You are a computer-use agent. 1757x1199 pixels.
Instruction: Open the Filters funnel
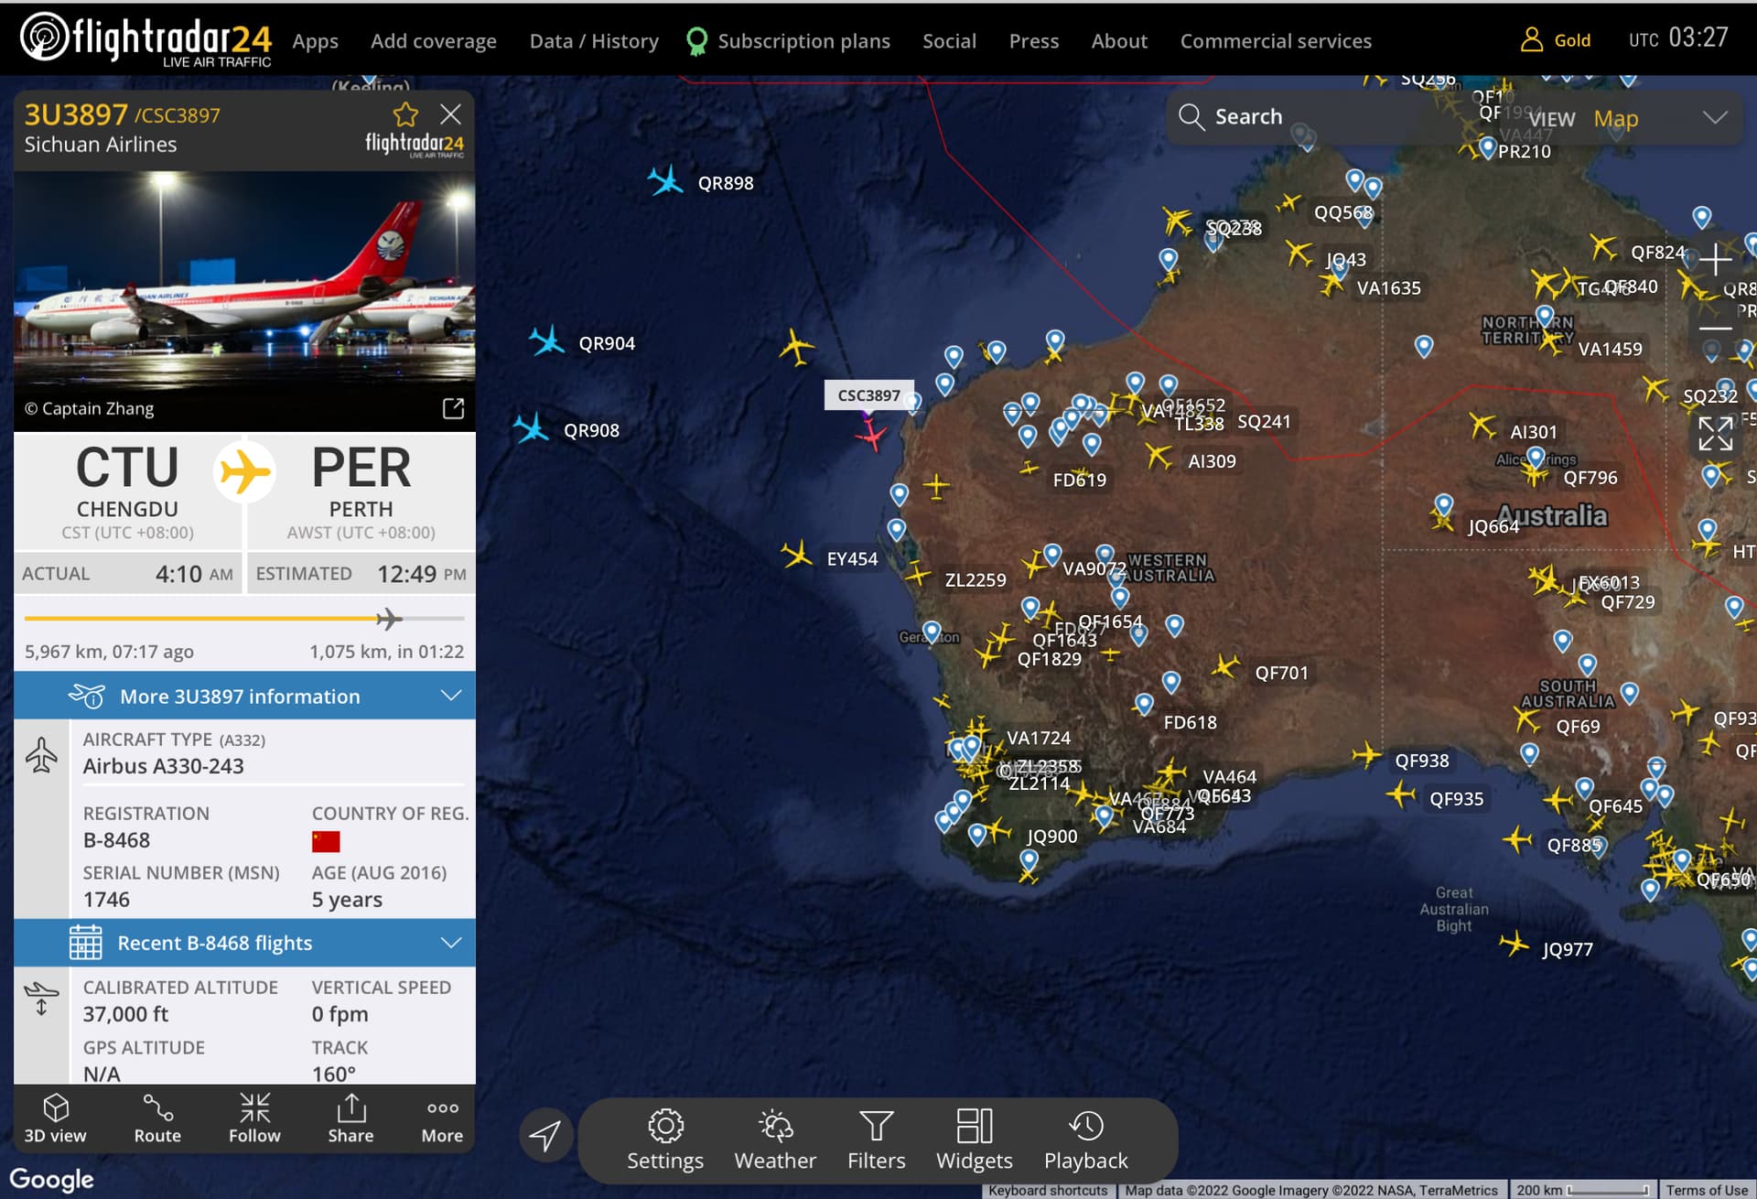click(876, 1140)
